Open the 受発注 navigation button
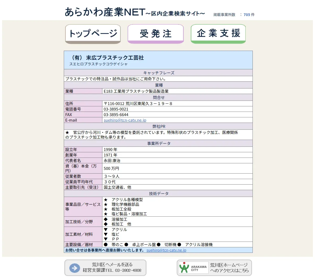 (x=156, y=34)
